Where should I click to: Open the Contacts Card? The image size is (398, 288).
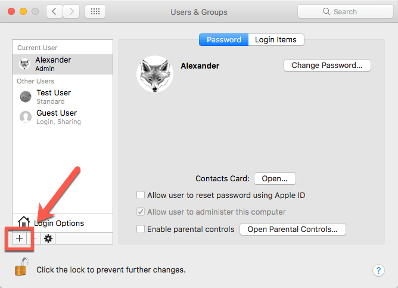pos(275,178)
